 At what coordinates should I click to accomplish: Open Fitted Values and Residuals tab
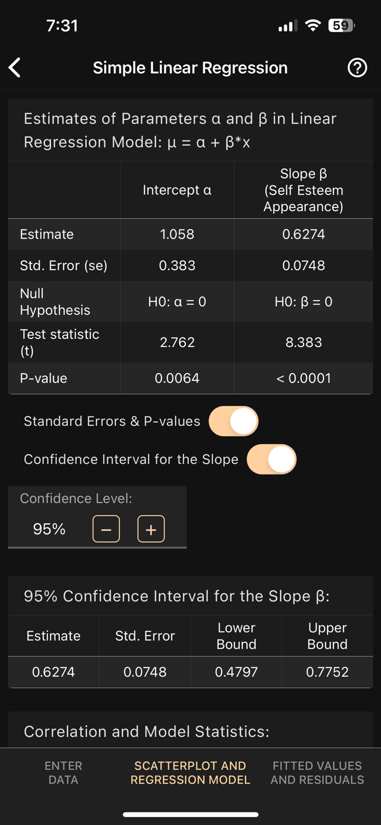(317, 773)
